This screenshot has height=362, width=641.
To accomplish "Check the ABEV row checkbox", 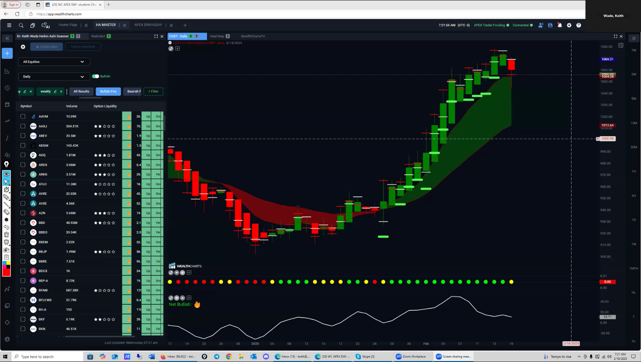I will [x=23, y=136].
